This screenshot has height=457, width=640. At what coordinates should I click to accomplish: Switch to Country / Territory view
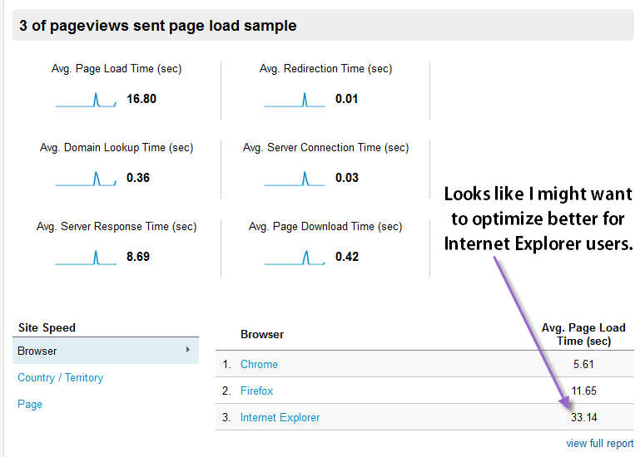click(x=61, y=377)
